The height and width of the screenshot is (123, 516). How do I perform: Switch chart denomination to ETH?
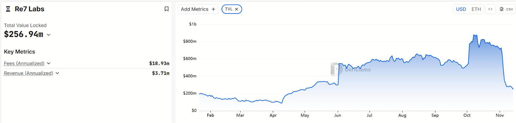click(476, 9)
